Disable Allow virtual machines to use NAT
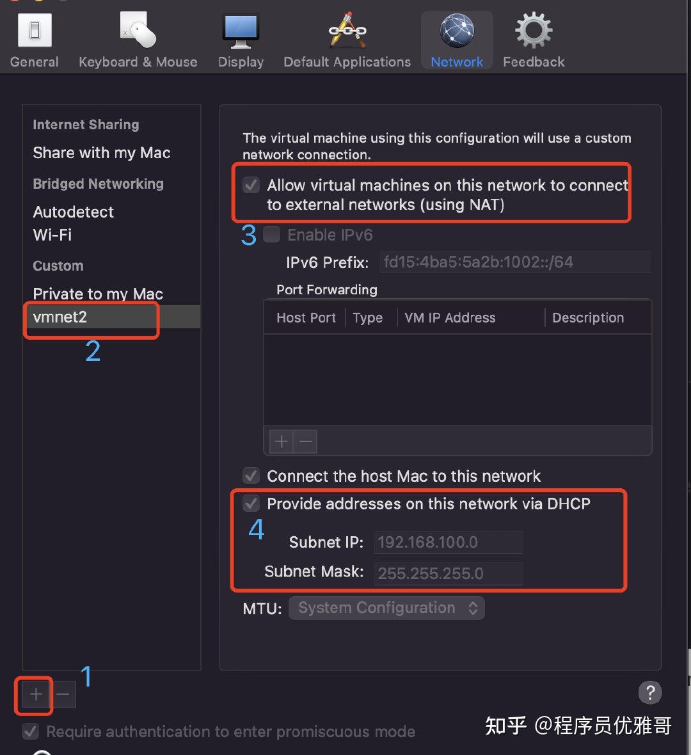691x755 pixels. click(250, 185)
